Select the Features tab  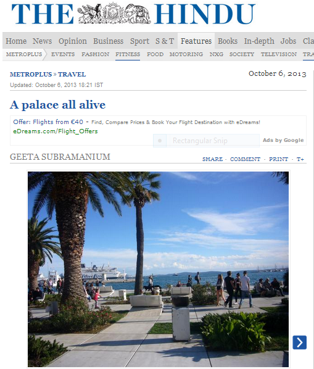point(196,41)
